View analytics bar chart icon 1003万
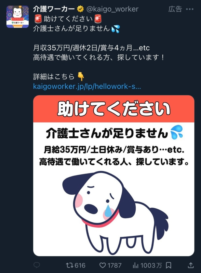 136,265
